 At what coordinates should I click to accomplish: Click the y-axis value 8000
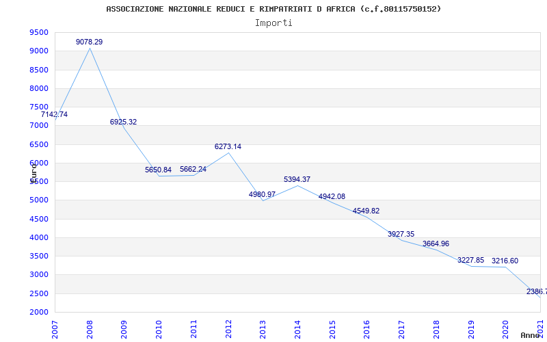pos(39,88)
